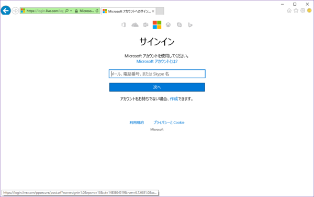Open the 利用規約 link
The image size is (314, 197).
[137, 122]
